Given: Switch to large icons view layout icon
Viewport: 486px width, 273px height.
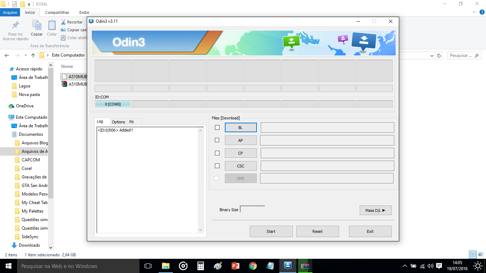Looking at the screenshot, I should 480,255.
